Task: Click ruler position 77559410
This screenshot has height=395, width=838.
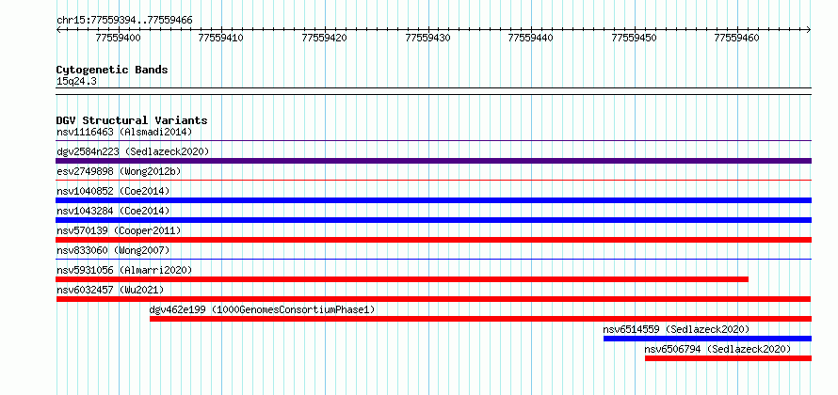Action: 220,38
